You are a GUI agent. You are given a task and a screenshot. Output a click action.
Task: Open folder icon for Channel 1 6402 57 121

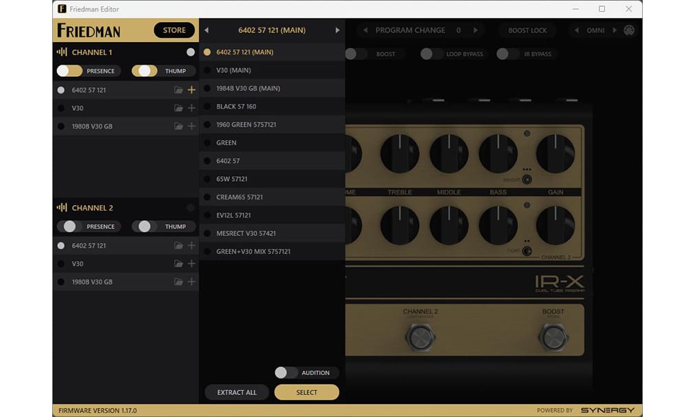coord(178,90)
